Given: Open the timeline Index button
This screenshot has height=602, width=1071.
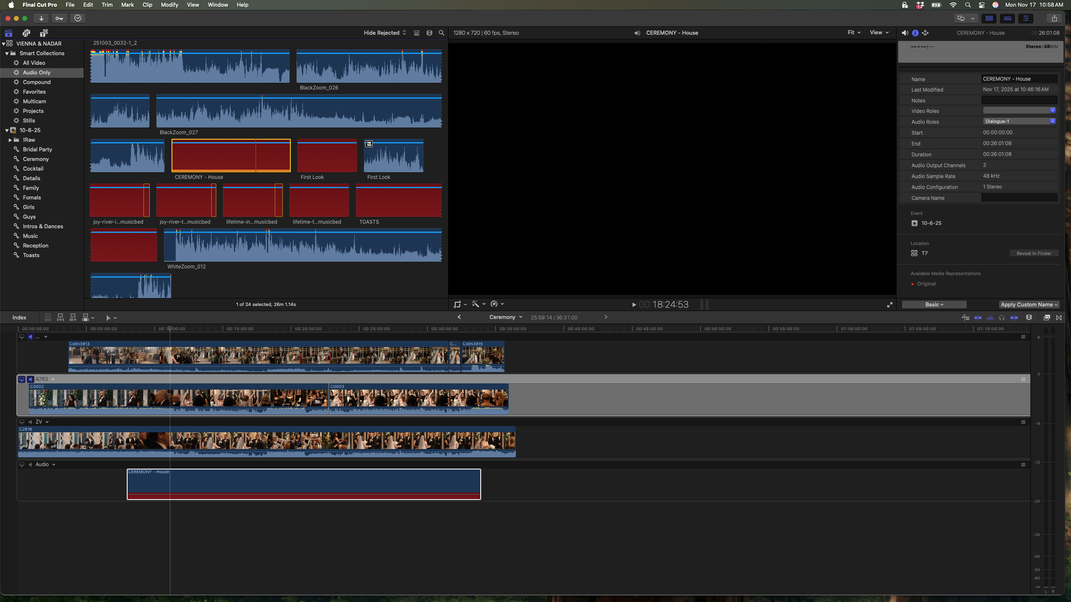Looking at the screenshot, I should coord(19,318).
